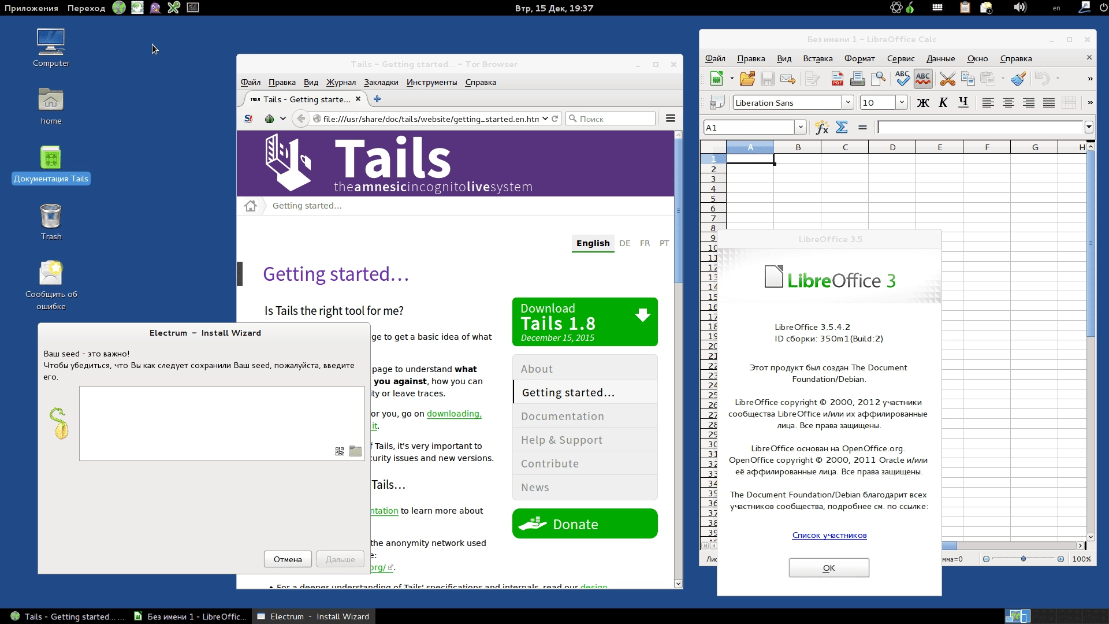Click the folder icon in Electrum seed box
Image resolution: width=1109 pixels, height=624 pixels.
pos(355,451)
